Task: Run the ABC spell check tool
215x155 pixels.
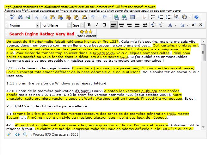Action: 12,17
